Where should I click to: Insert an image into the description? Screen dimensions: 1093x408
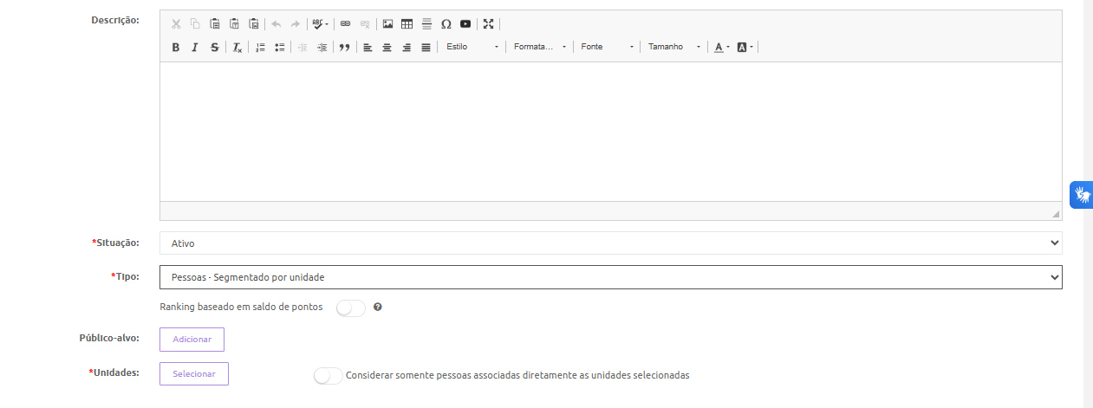(387, 24)
